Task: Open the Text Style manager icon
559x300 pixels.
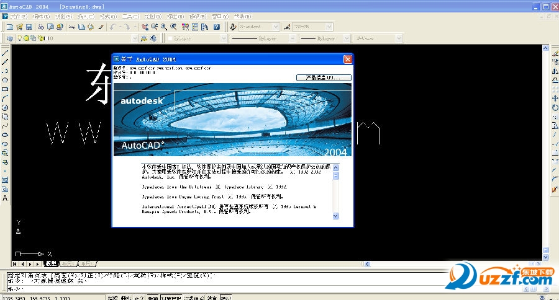Action: click(233, 27)
